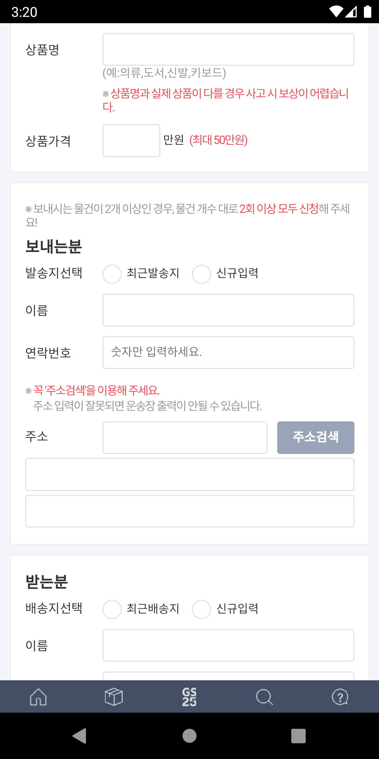This screenshot has height=759, width=379.
Task: Tap the 주소 postal code field
Action: (185, 437)
